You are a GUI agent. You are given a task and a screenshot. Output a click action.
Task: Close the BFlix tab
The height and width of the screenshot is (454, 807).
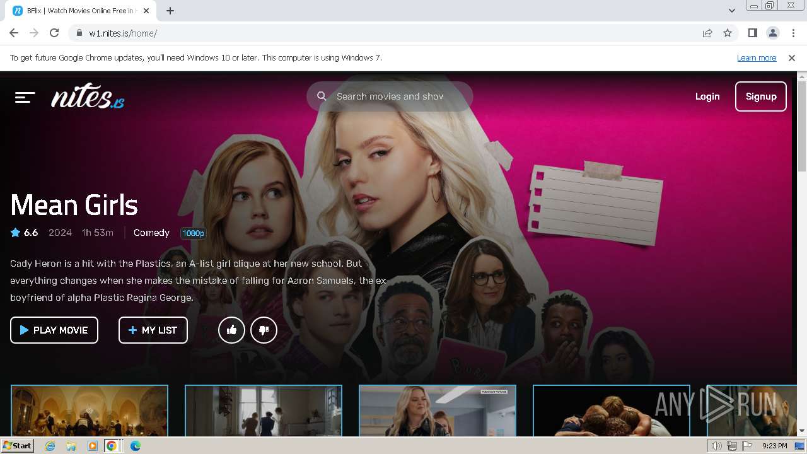click(146, 11)
